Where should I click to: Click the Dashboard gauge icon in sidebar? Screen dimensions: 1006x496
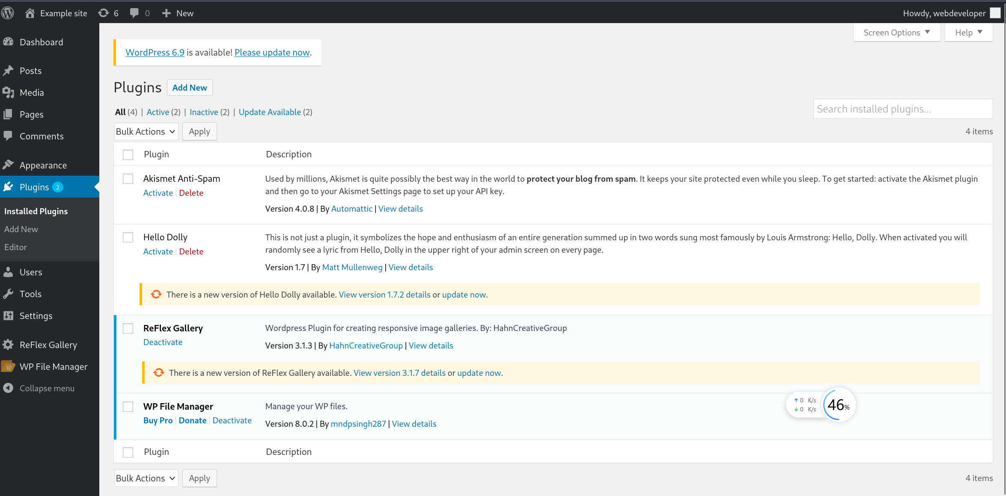pyautogui.click(x=8, y=42)
